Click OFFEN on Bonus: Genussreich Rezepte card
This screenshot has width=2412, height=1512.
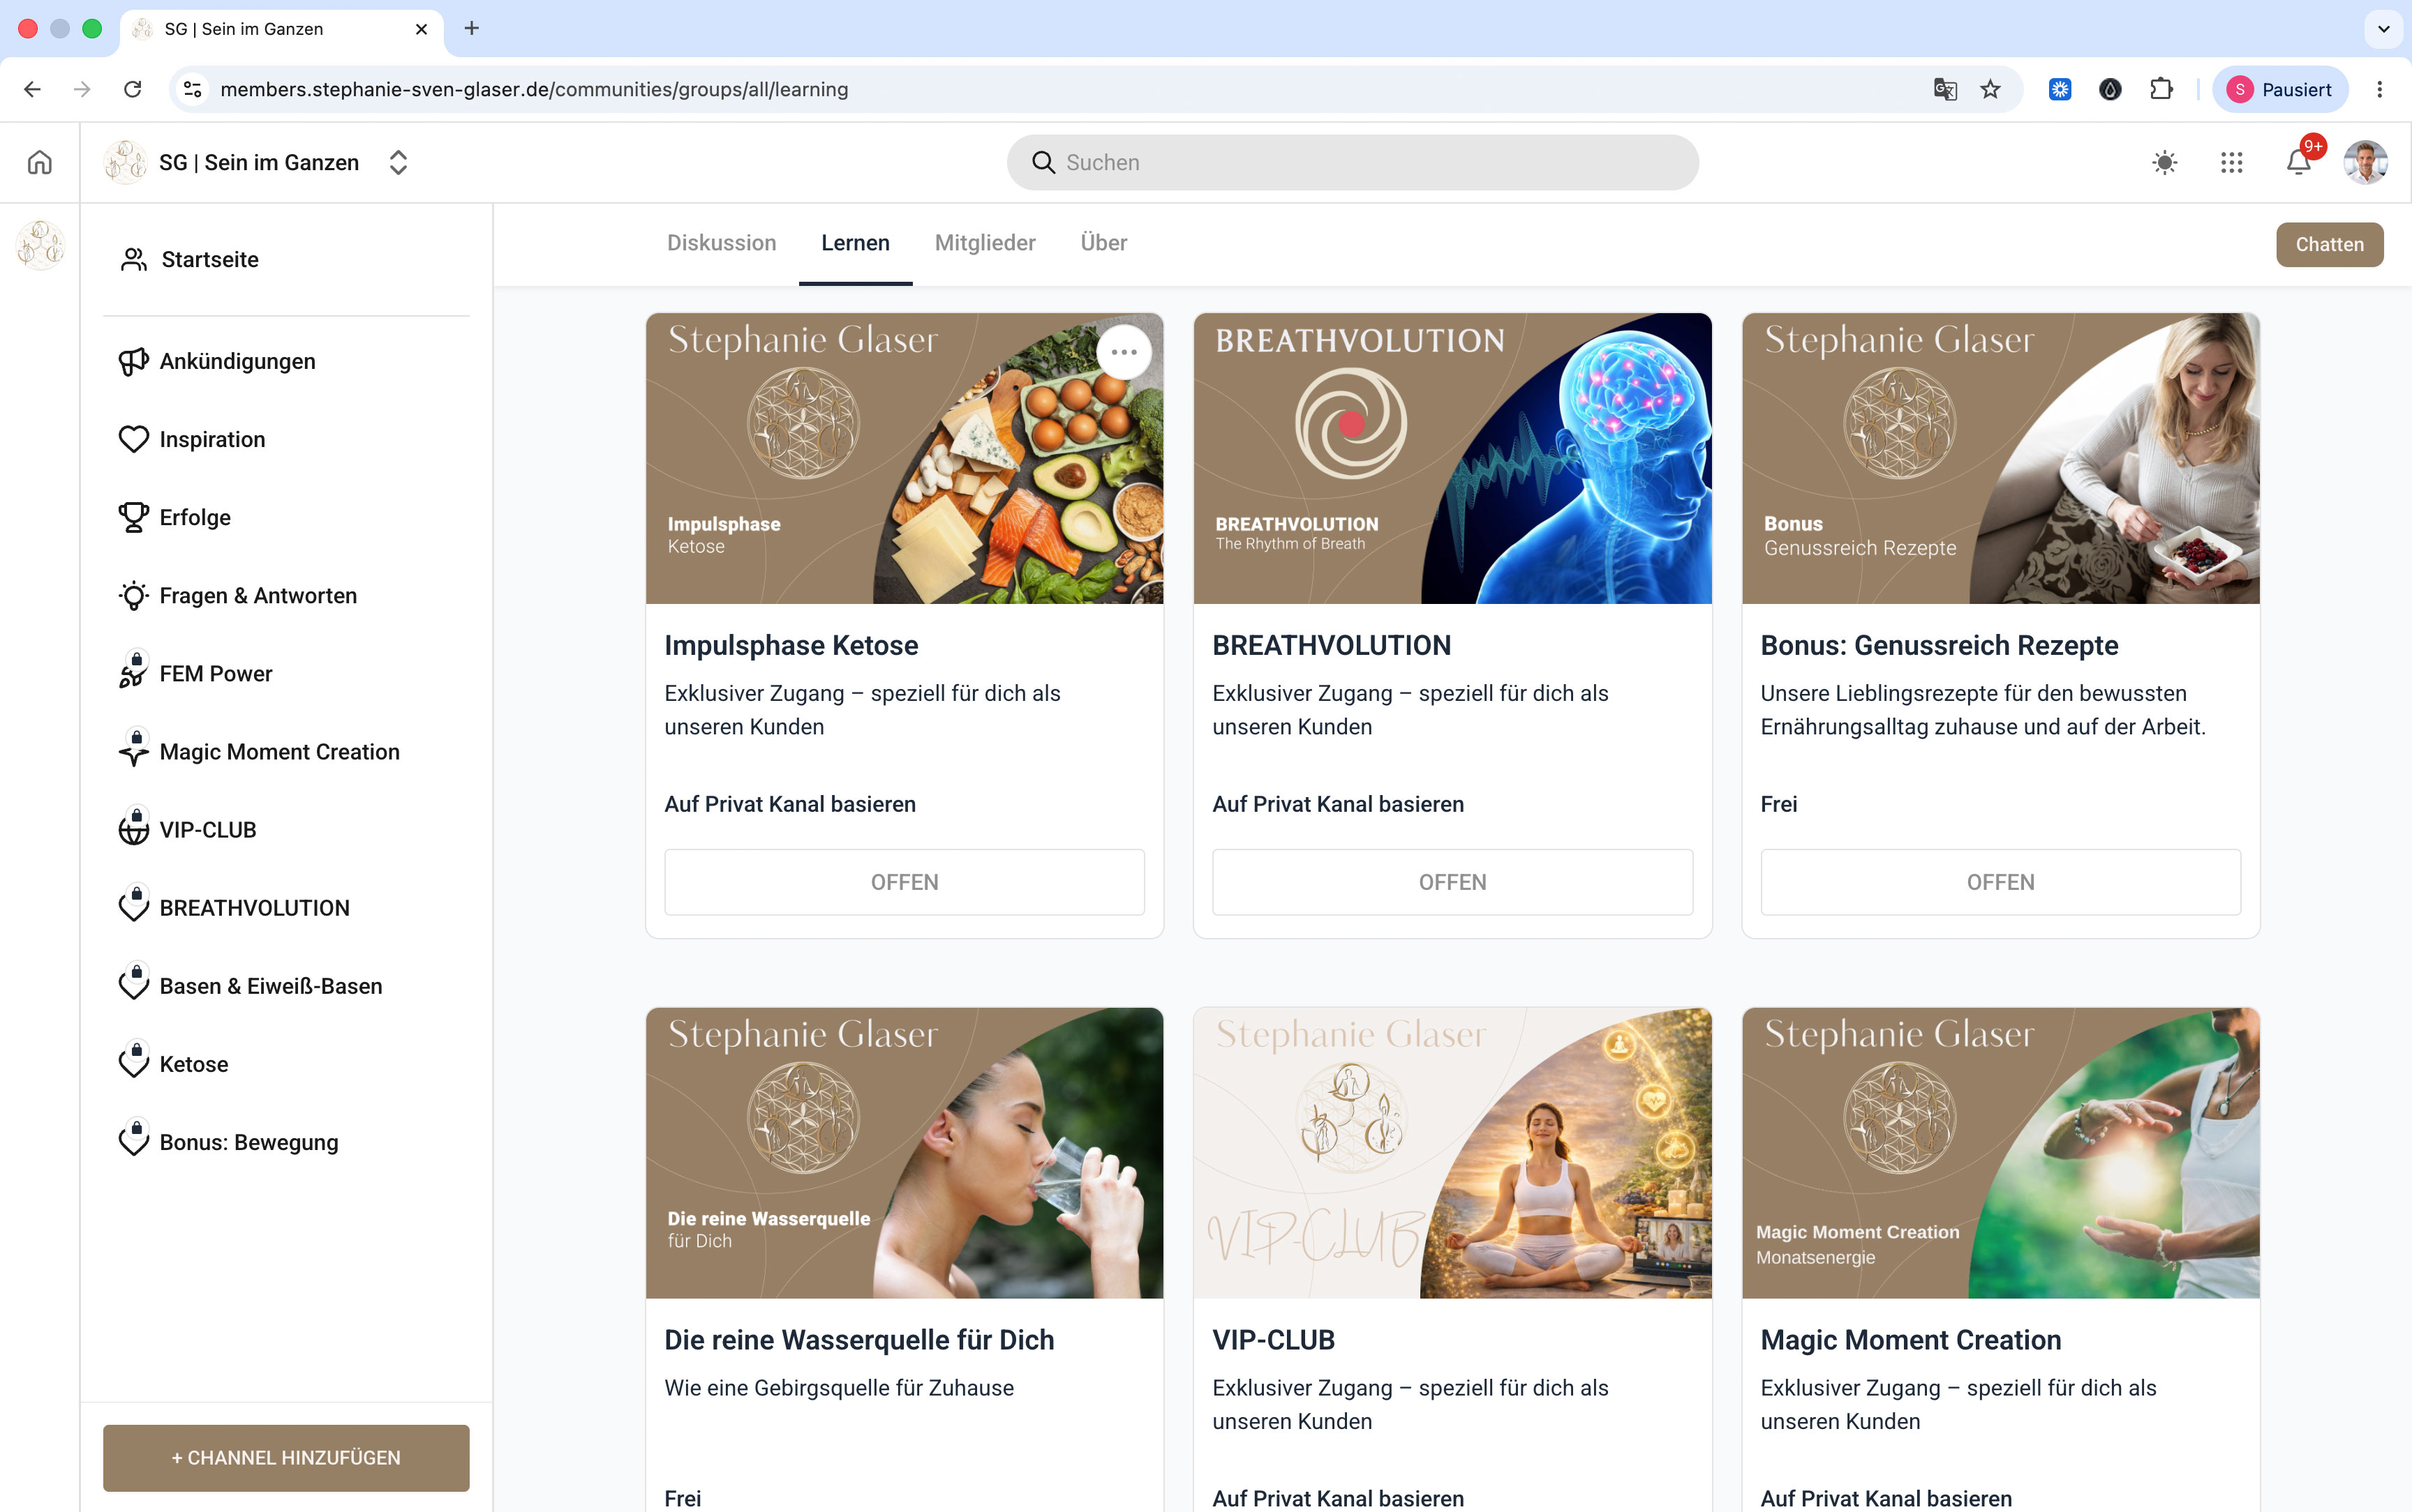(2001, 882)
